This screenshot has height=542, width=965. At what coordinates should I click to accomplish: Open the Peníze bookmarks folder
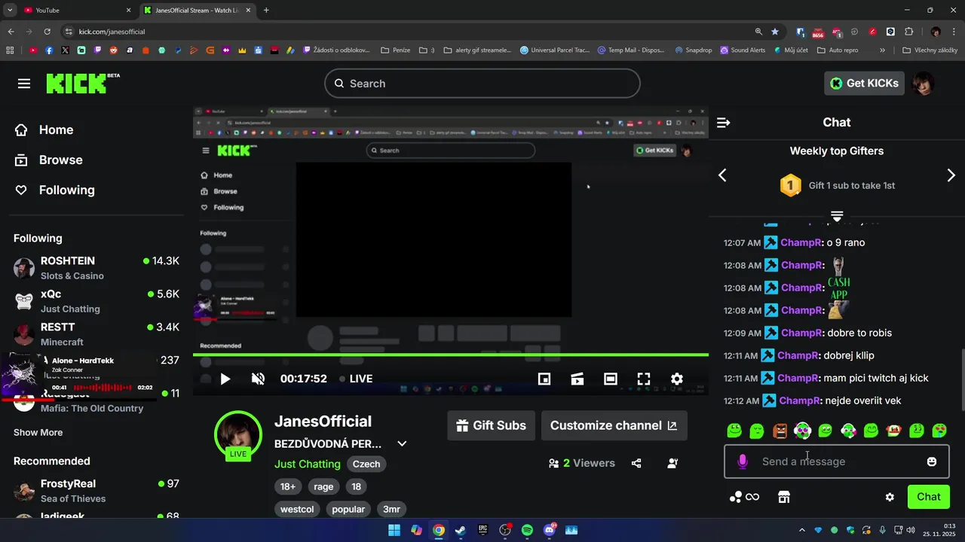coord(395,50)
